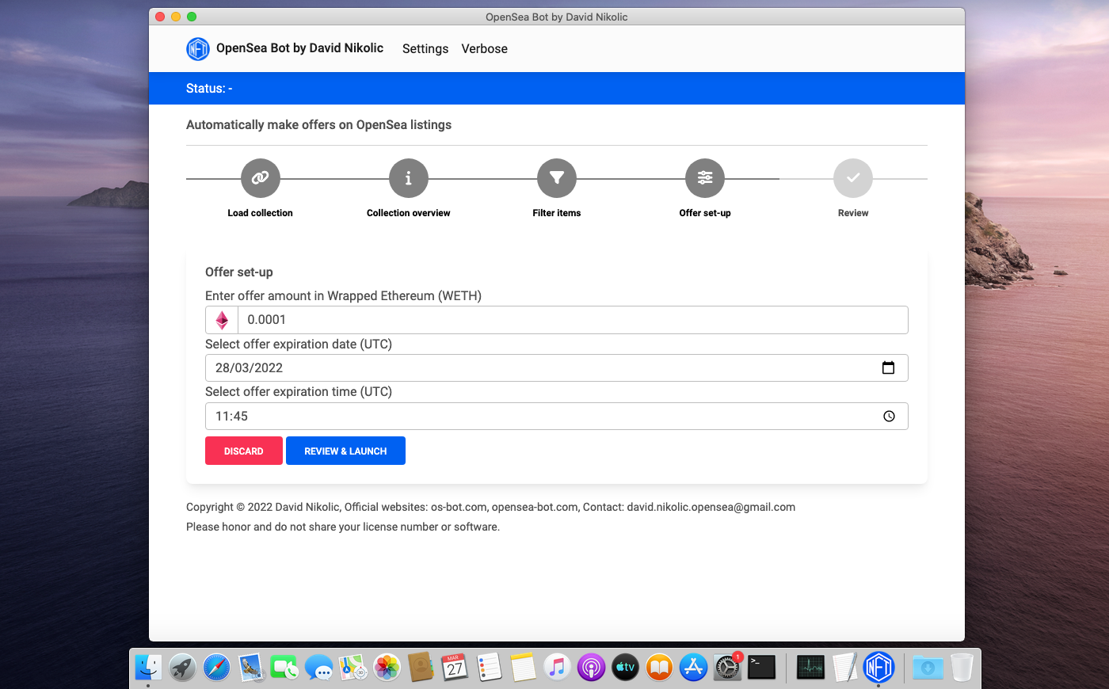Open Music from the dock
The width and height of the screenshot is (1109, 689).
[558, 668]
